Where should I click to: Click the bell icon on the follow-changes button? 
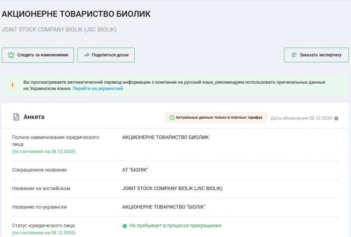pyautogui.click(x=11, y=55)
